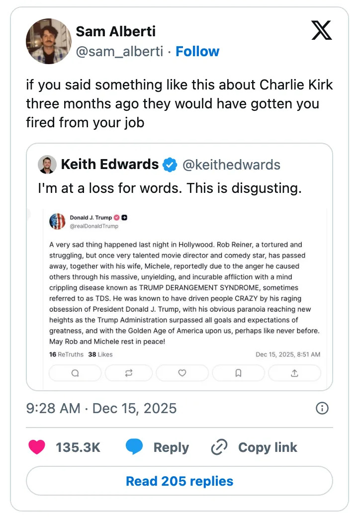Click the pink heart like icon

point(37,447)
